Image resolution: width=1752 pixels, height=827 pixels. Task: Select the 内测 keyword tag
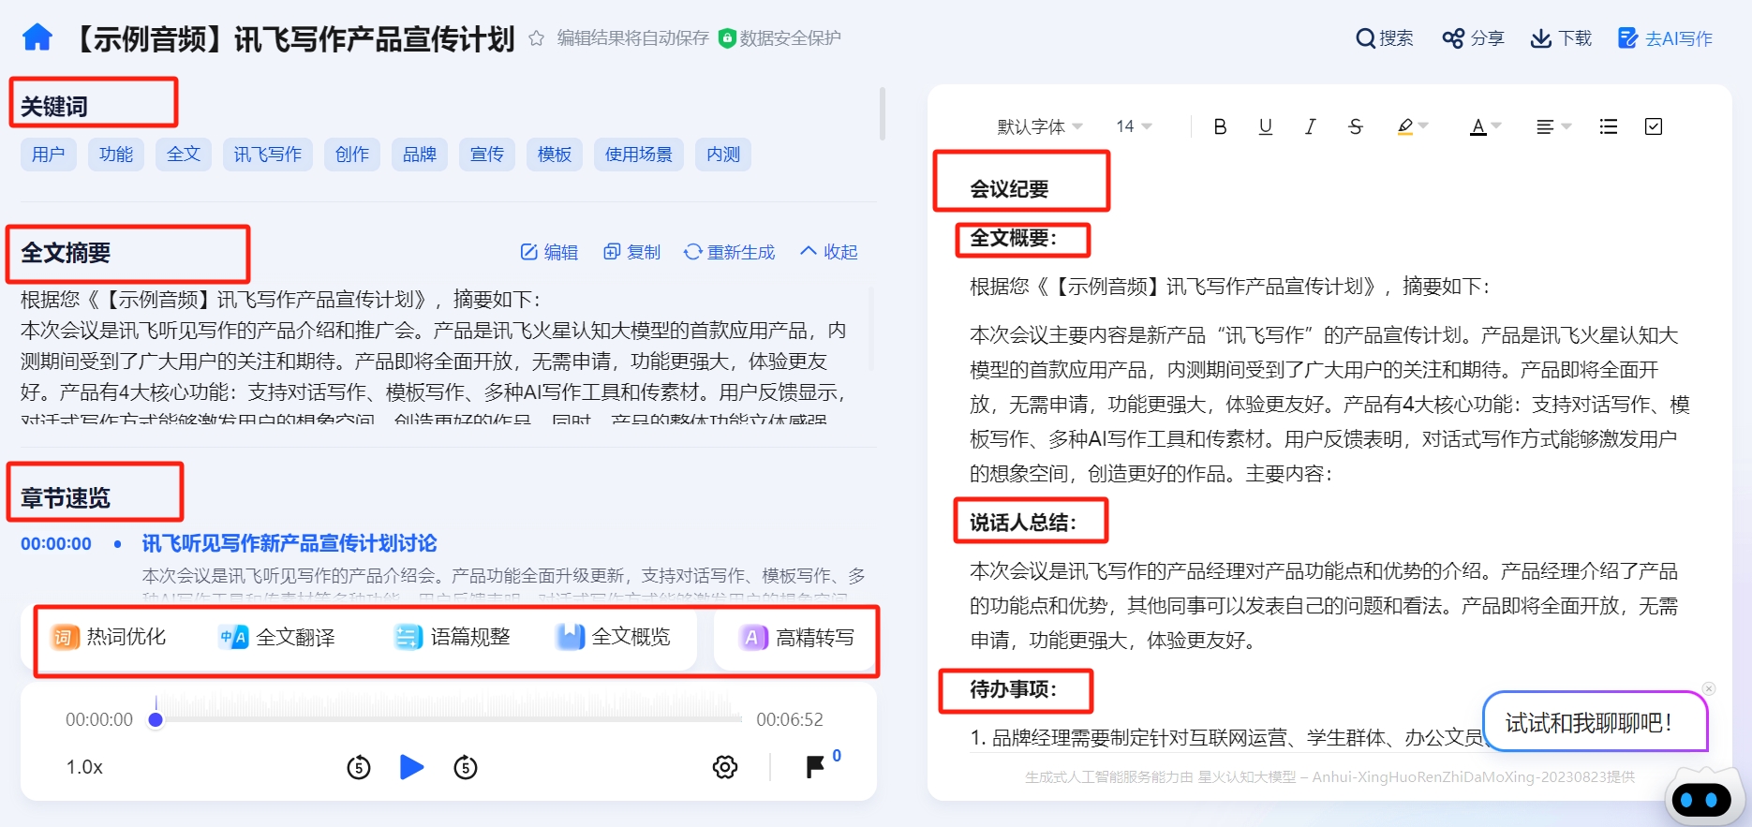[x=723, y=155]
